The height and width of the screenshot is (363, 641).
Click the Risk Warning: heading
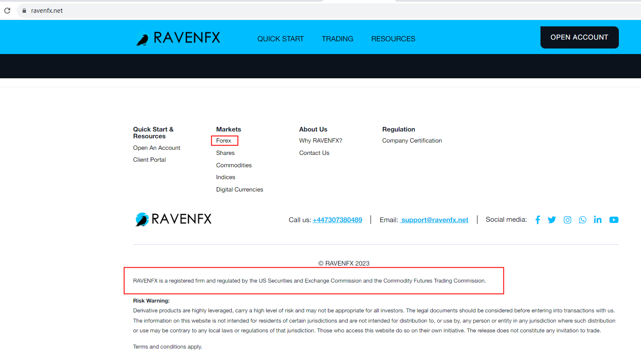tap(151, 301)
